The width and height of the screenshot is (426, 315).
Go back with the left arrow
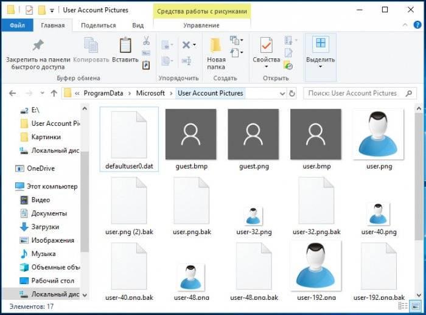point(13,94)
